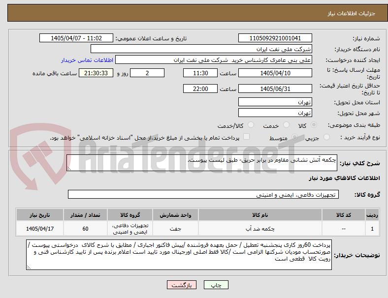Click the چاپ print button
The height and width of the screenshot is (298, 388).
pyautogui.click(x=216, y=285)
